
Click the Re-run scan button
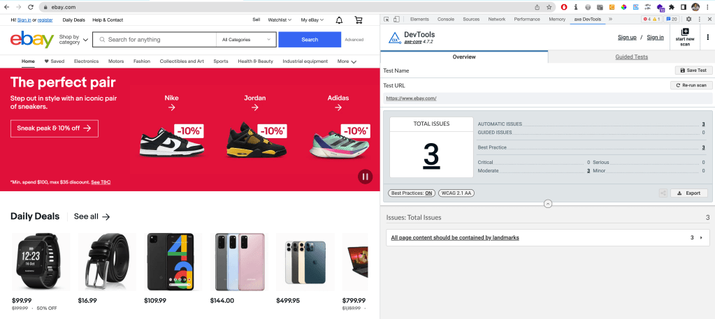tap(691, 85)
